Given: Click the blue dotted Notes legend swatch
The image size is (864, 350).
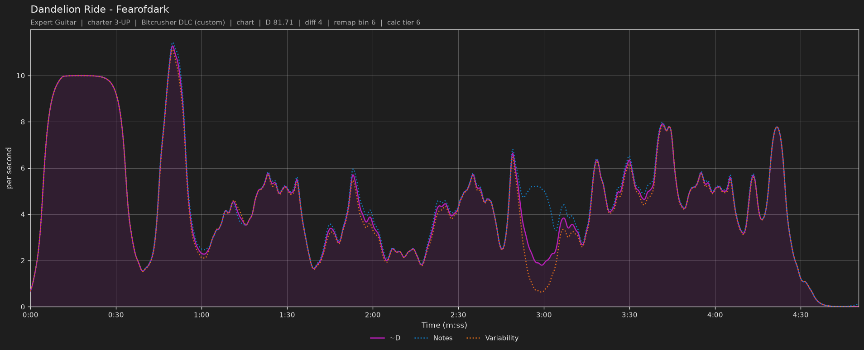Looking at the screenshot, I should pos(421,338).
